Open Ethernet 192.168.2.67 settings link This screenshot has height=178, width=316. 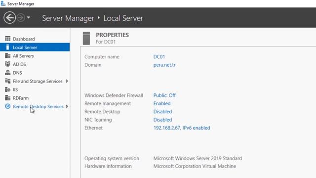[182, 128]
